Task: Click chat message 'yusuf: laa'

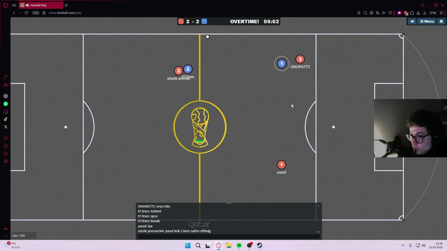Action: coord(145,226)
